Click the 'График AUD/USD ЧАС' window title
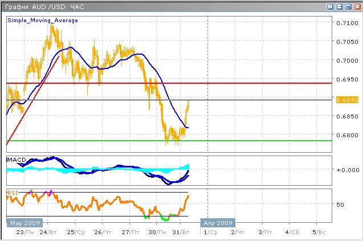Image resolution: width=363 pixels, height=241 pixels. [x=43, y=7]
